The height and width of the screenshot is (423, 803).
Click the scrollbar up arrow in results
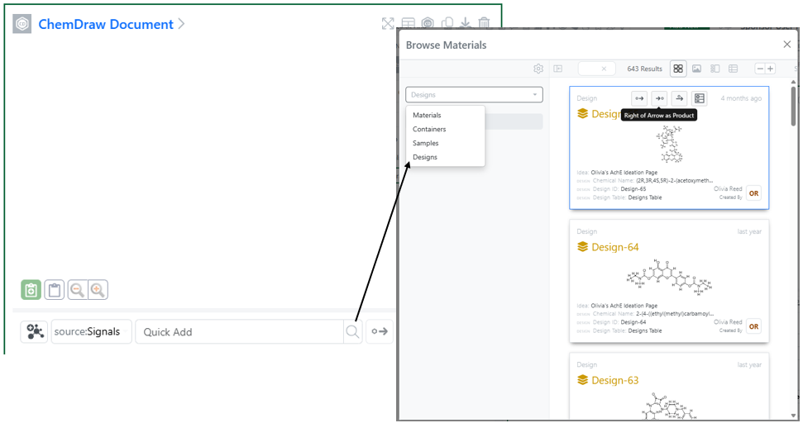click(793, 82)
